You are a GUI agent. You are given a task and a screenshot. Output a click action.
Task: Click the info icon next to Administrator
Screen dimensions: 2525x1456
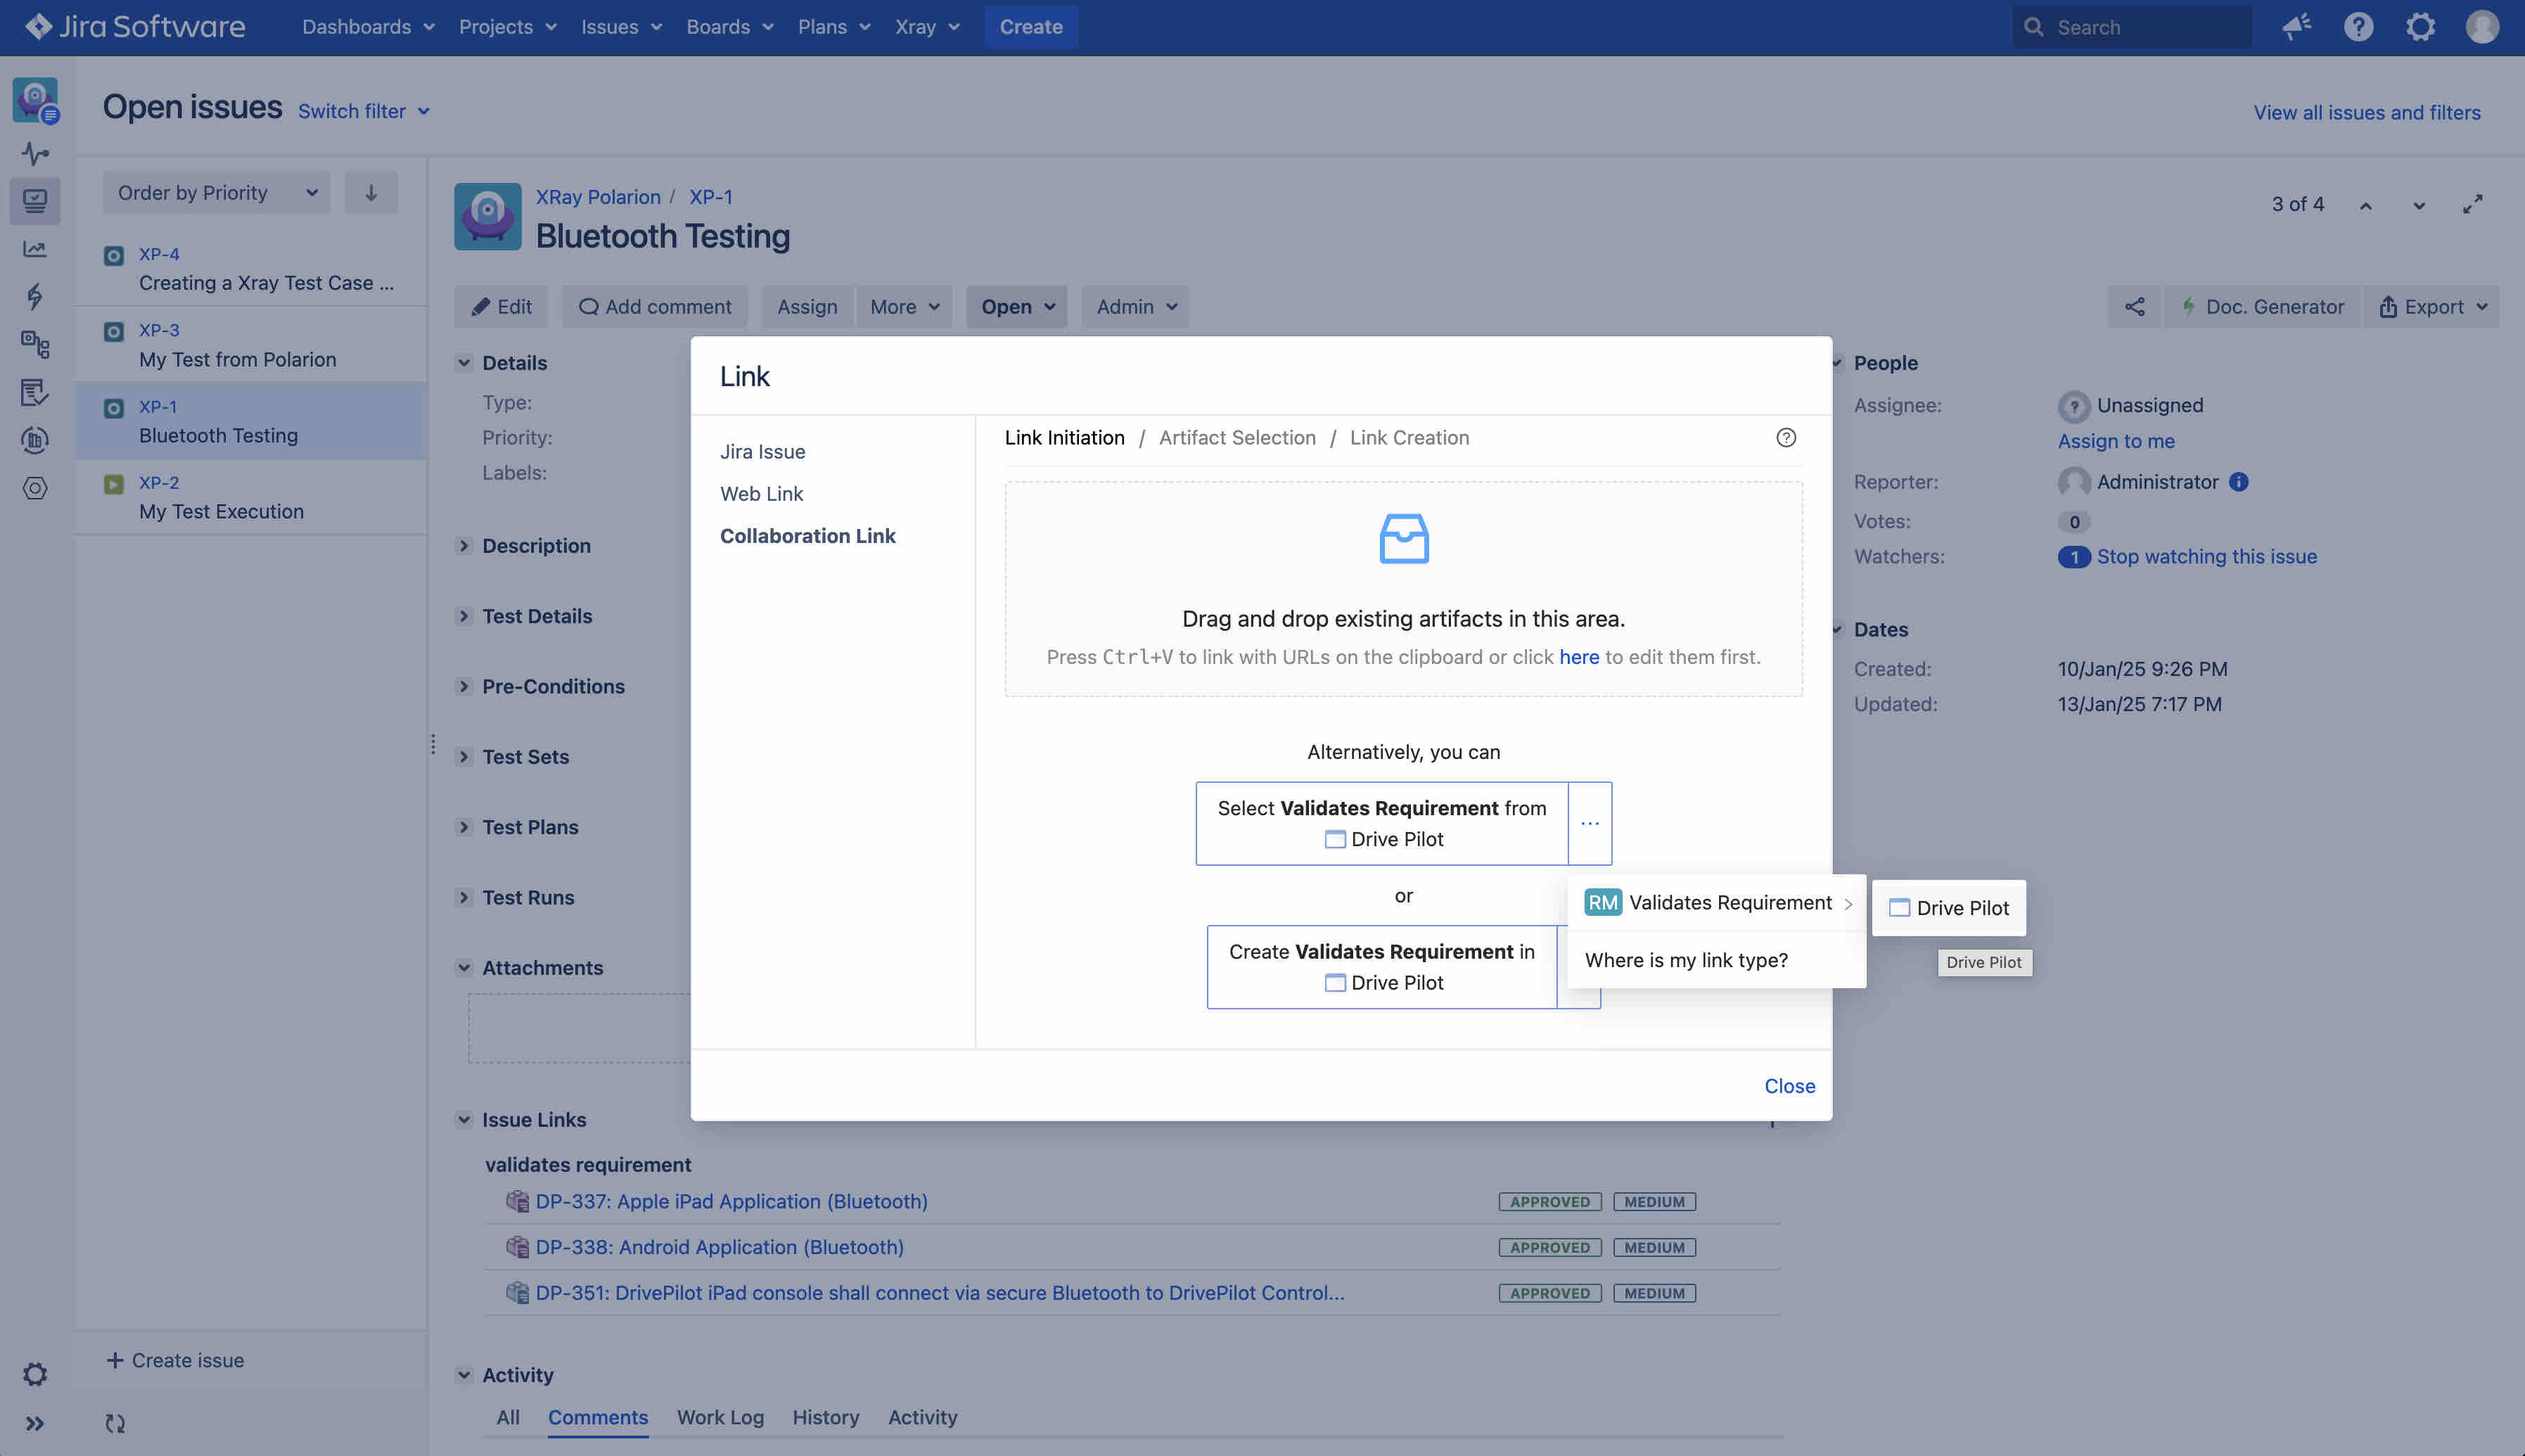pos(2239,482)
